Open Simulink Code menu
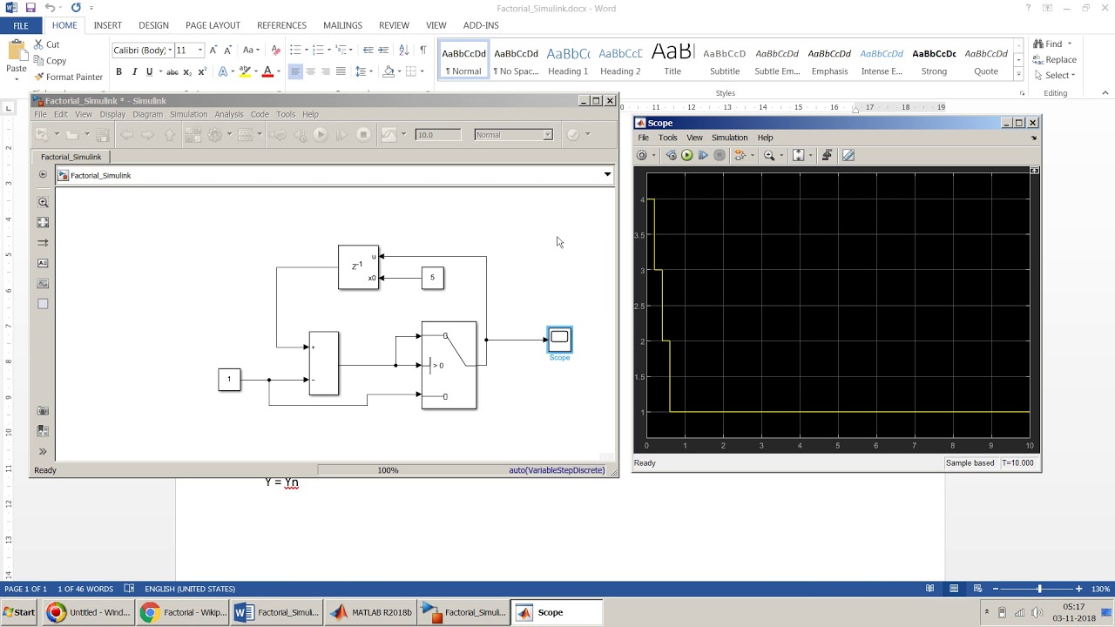Image resolution: width=1115 pixels, height=627 pixels. click(x=260, y=114)
